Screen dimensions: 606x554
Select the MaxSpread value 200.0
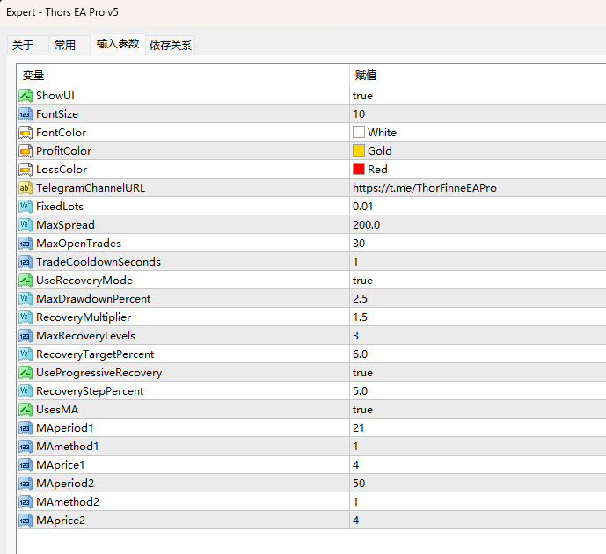(x=366, y=225)
